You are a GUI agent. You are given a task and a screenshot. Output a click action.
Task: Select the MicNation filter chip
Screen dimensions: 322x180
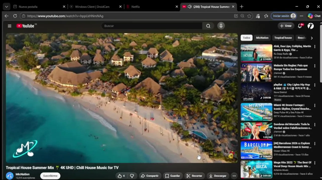click(x=262, y=38)
